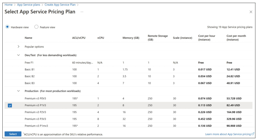Select the Hardware view radio button
Viewport: 257px width, 139px height.
pyautogui.click(x=7, y=27)
